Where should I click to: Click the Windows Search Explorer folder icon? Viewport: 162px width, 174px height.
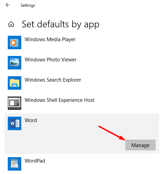click(15, 83)
